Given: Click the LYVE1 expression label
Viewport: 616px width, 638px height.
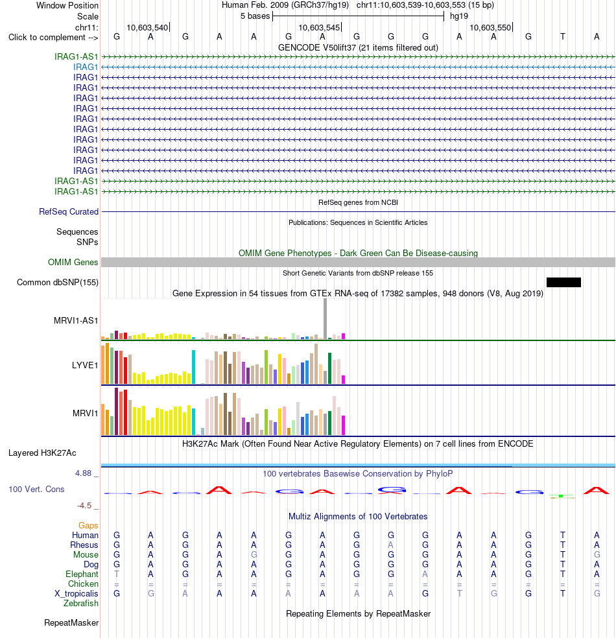Looking at the screenshot, I should [85, 366].
